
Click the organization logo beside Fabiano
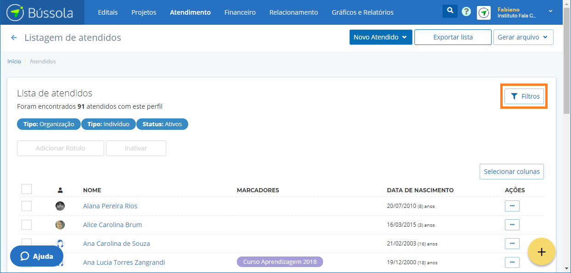(484, 12)
